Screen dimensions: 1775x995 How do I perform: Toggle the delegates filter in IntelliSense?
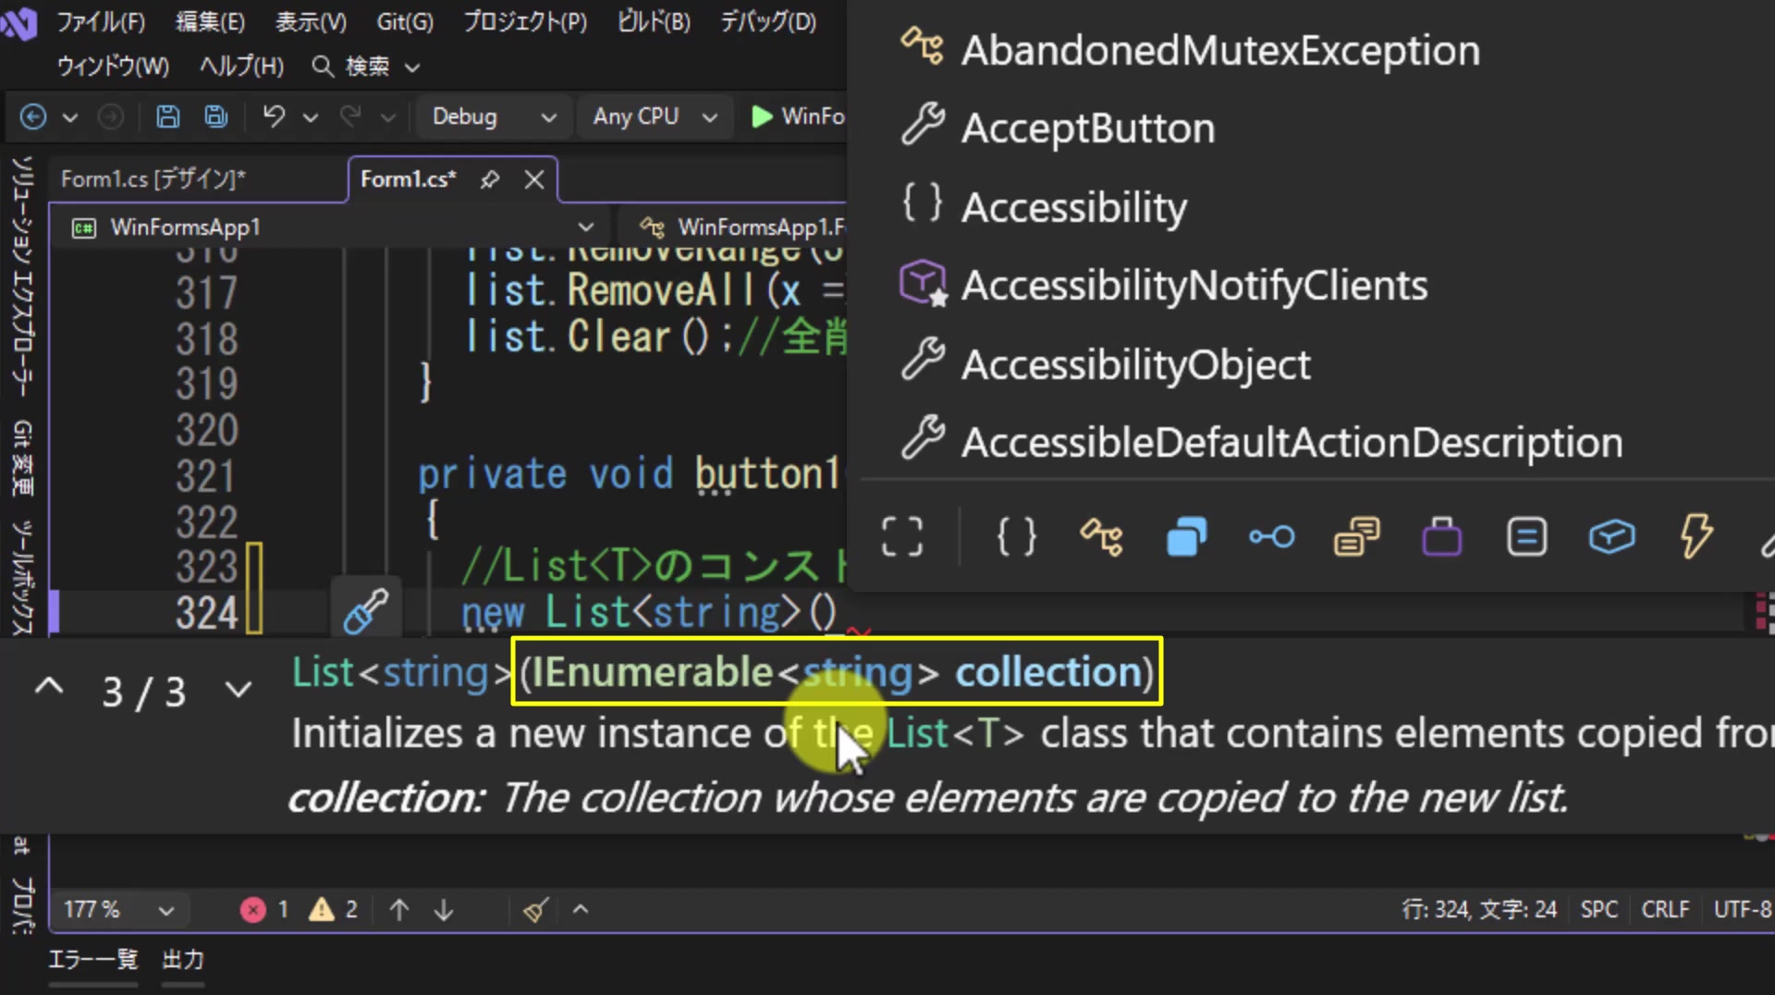pos(1442,536)
